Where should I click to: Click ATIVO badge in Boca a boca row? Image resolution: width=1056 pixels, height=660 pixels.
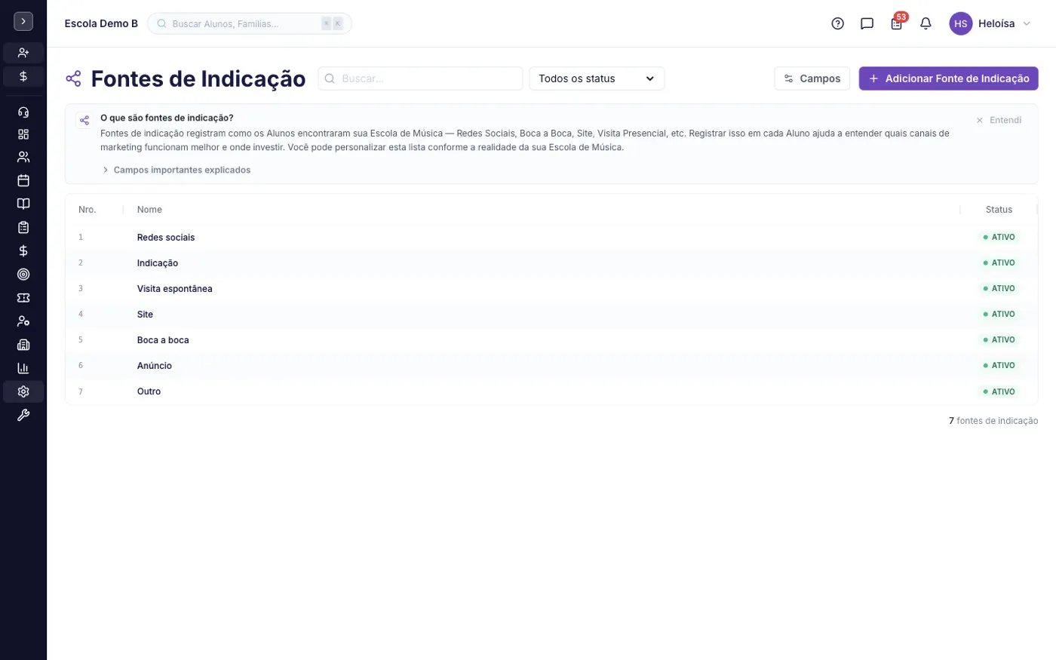pos(999,339)
